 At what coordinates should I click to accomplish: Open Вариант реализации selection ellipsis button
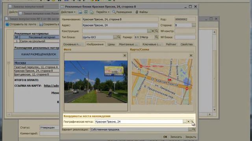pyautogui.click(x=190, y=130)
